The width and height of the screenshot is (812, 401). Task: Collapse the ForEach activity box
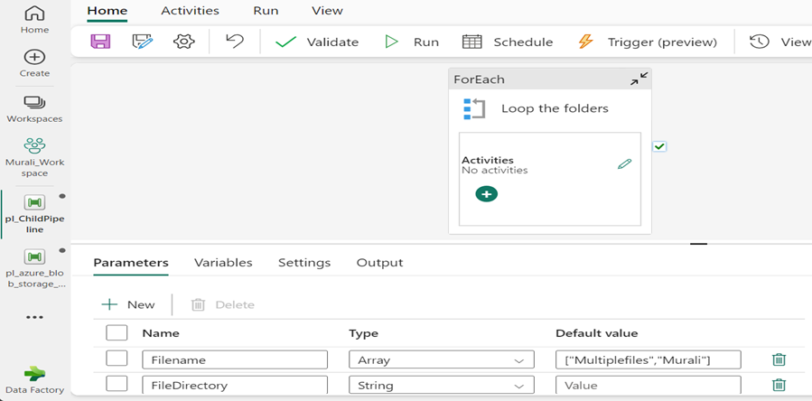(639, 79)
